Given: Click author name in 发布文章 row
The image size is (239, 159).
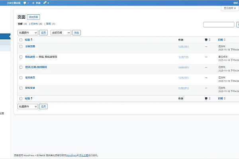Looking at the screenshot, I should click(184, 88).
